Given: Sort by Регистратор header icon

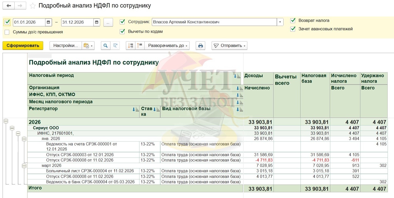Looking at the screenshot, I should click(x=135, y=109).
